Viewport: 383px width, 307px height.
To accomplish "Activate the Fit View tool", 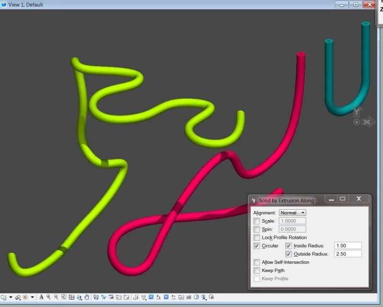I will (x=71, y=297).
